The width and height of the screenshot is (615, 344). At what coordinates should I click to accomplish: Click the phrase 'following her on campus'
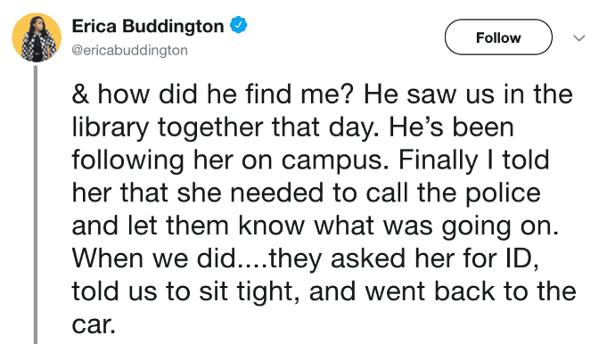(x=230, y=161)
